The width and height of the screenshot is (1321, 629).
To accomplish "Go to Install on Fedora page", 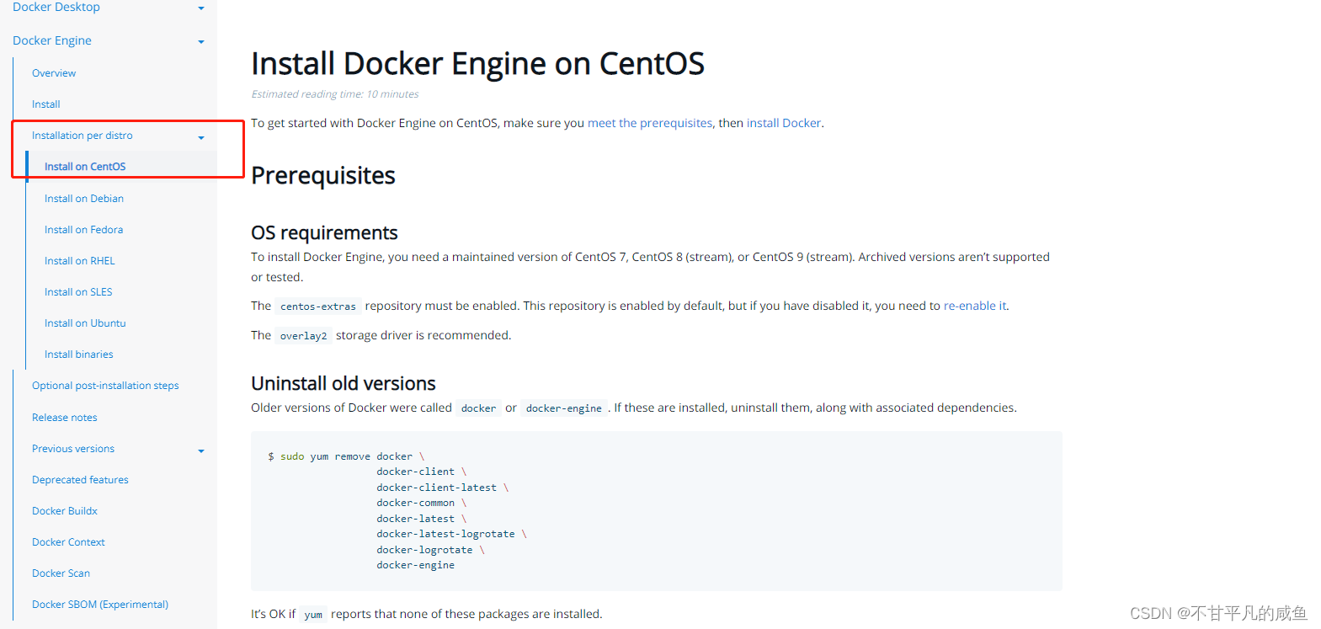I will pos(83,230).
